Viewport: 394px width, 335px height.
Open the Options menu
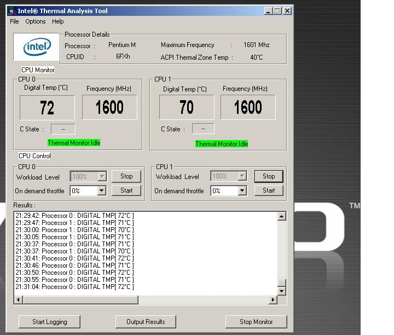point(36,21)
